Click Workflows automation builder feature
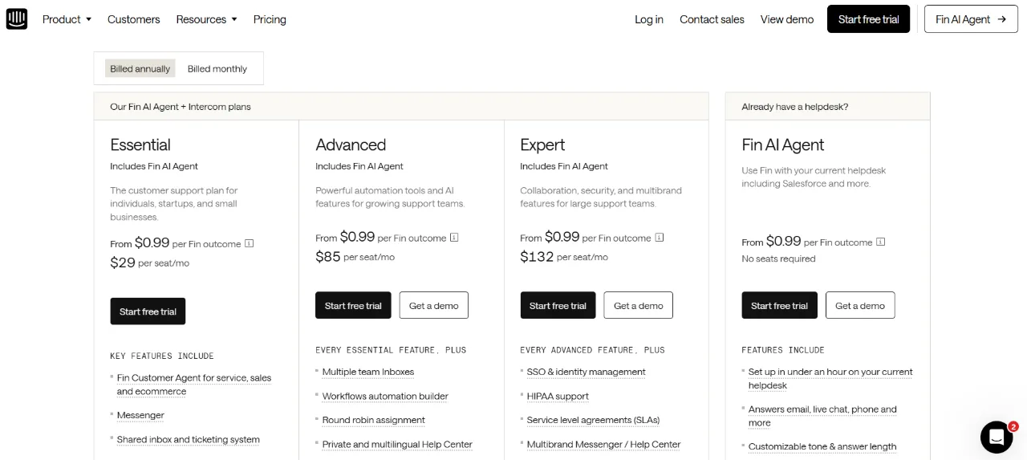 [385, 396]
